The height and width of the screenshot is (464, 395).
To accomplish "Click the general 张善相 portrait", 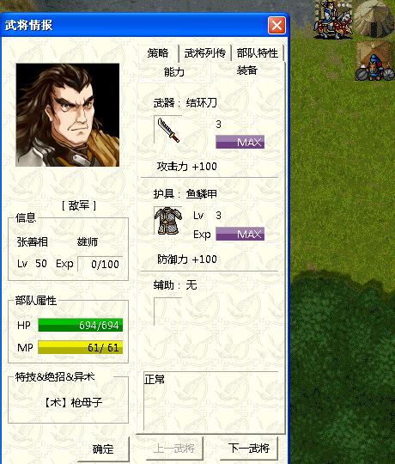I will click(x=68, y=115).
